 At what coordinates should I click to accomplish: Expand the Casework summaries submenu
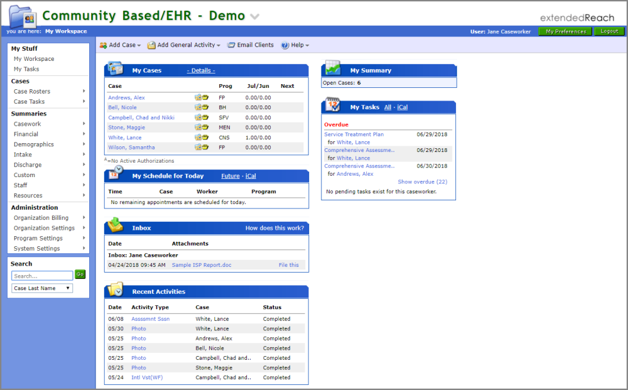pos(84,124)
